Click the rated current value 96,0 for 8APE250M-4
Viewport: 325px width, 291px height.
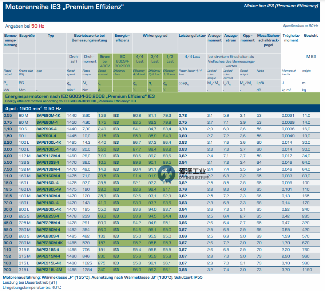102,229
